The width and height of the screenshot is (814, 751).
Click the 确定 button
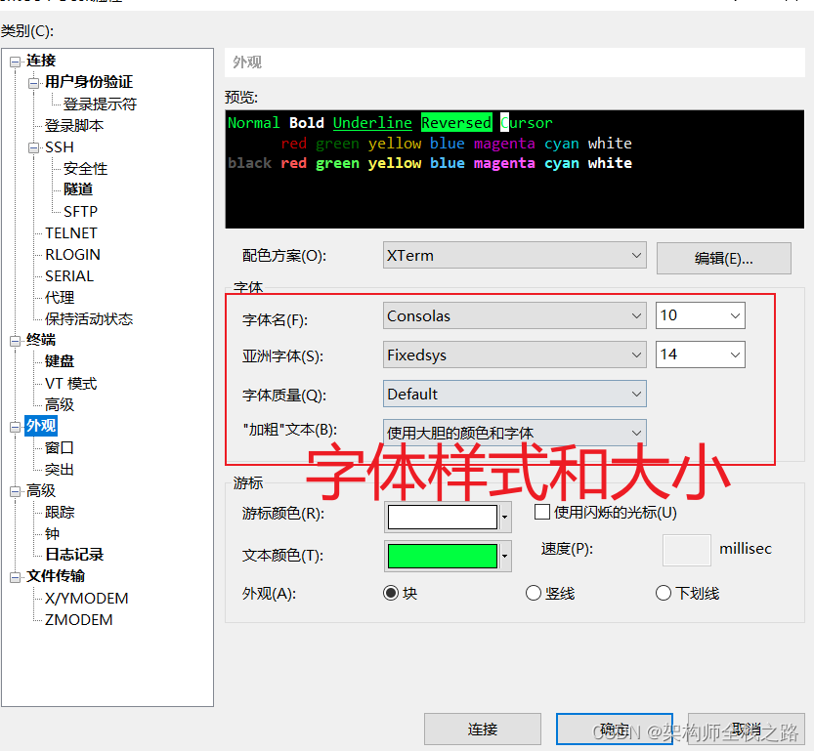pos(615,730)
